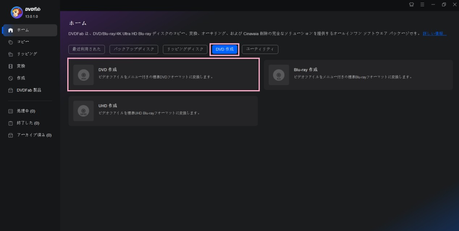Click the BD disc icon in Blu-ray 作成 card
The image size is (459, 231).
(279, 75)
